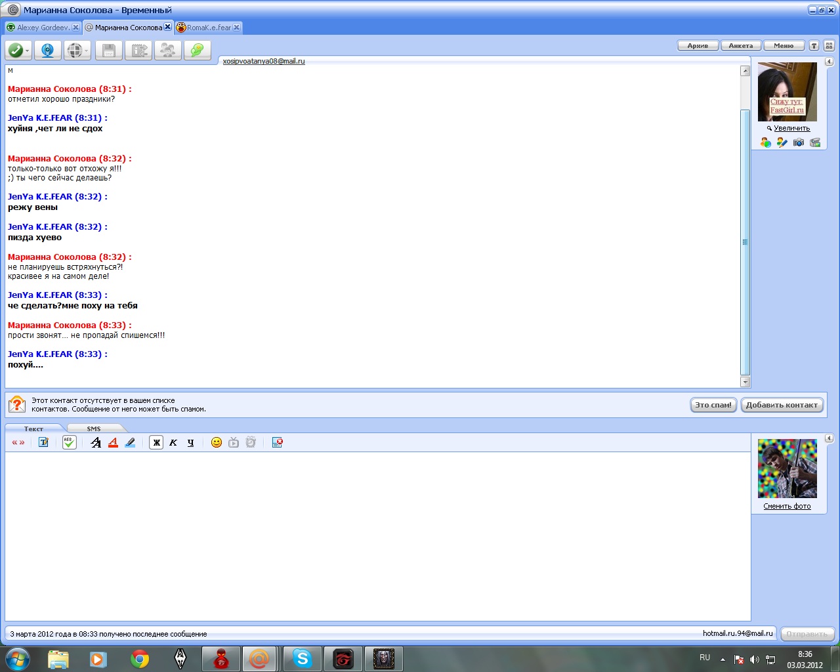This screenshot has width=840, height=672.
Task: Click the Добавить контакт button
Action: [x=782, y=405]
